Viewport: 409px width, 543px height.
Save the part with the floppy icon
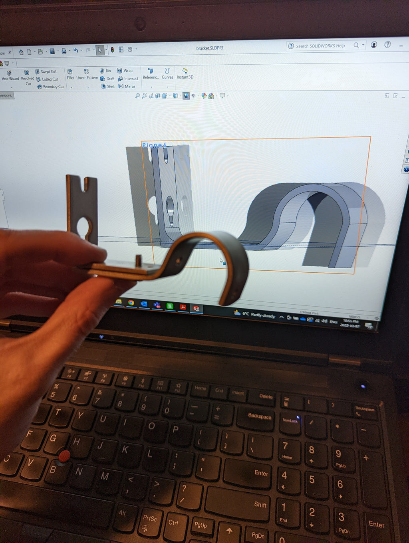[52, 52]
